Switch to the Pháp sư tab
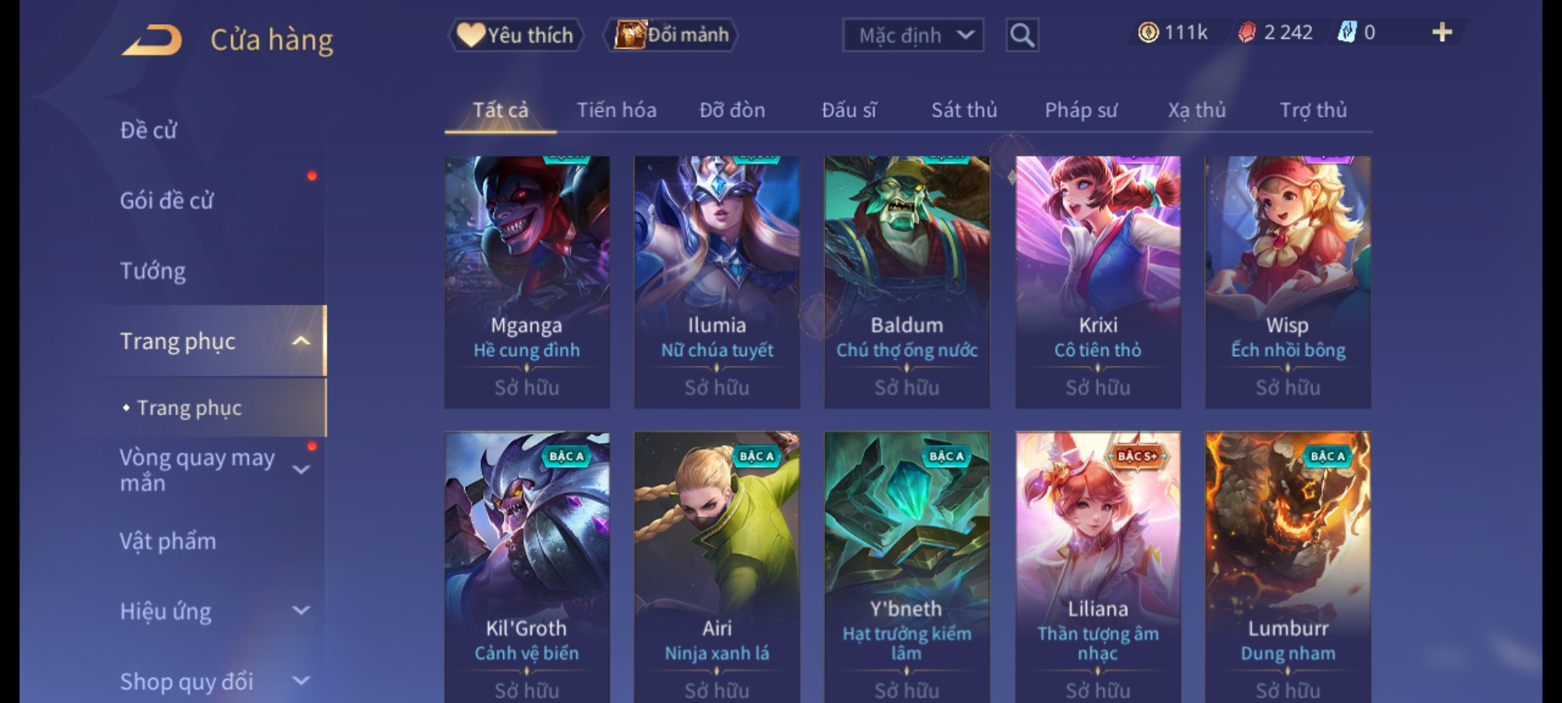The image size is (1562, 703). click(1081, 110)
